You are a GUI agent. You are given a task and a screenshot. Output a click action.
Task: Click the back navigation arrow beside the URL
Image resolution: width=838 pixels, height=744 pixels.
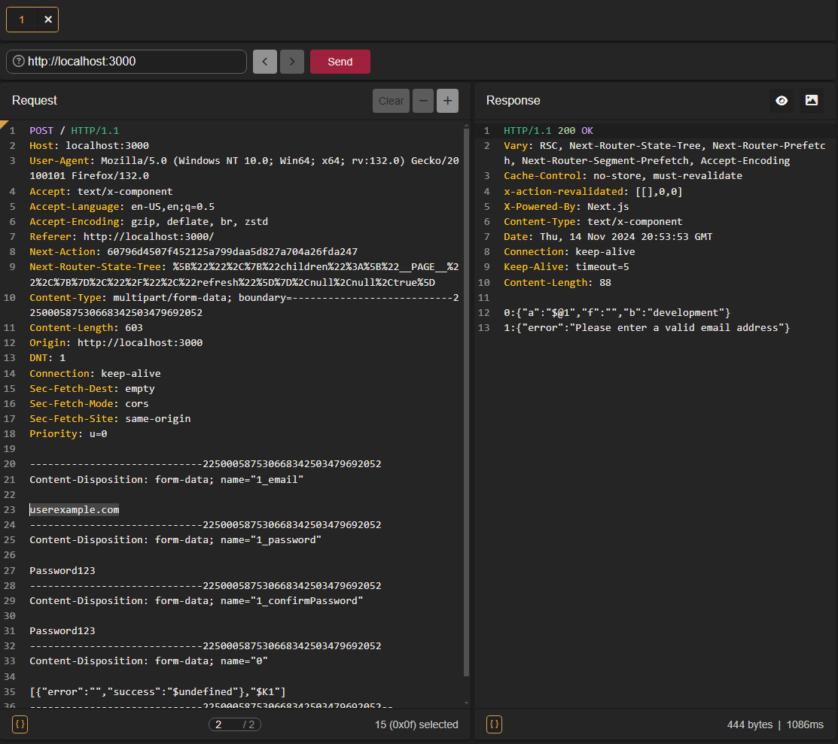265,61
